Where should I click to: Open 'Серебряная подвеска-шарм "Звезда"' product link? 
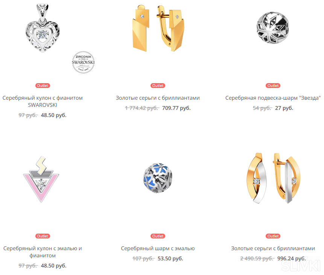(x=273, y=98)
